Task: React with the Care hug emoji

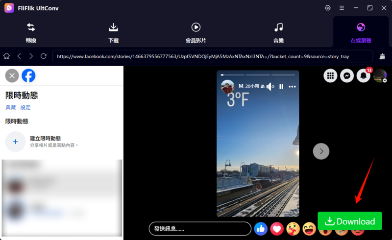Action: 293,229
